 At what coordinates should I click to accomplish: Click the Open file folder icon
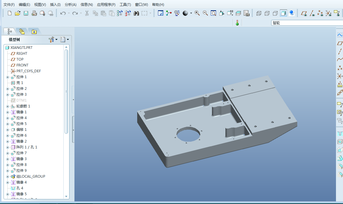[18, 13]
